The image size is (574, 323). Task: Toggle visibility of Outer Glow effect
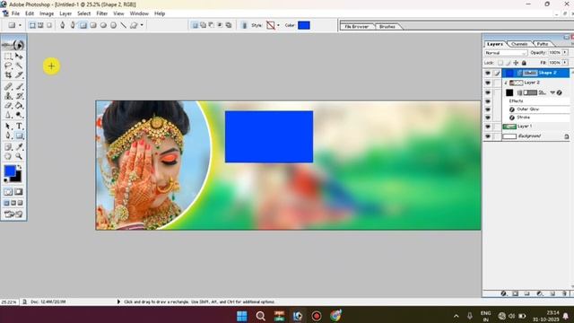point(488,109)
